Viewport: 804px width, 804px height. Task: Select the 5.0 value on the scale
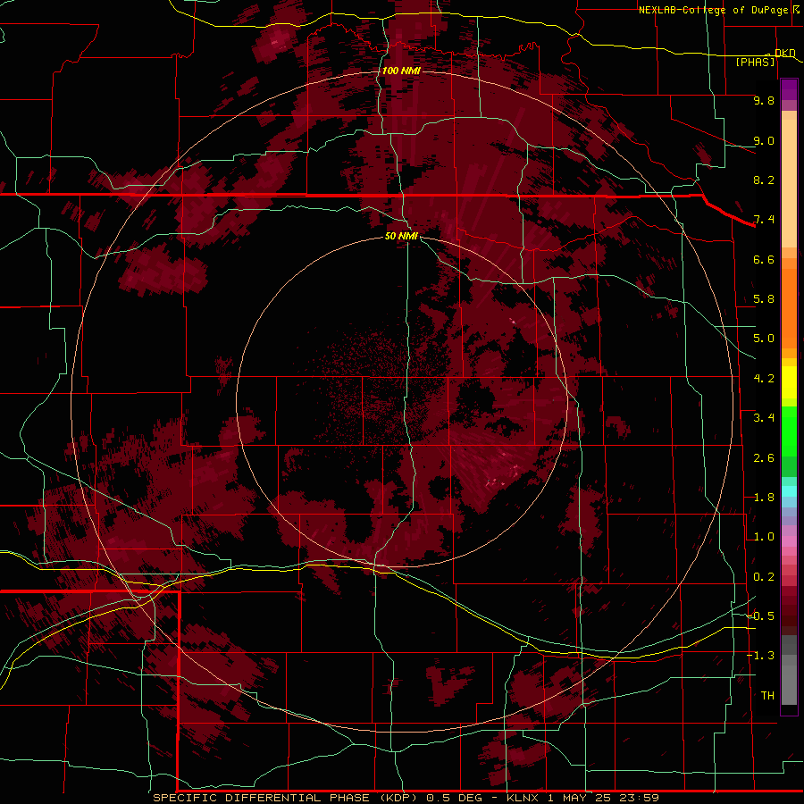[x=764, y=339]
